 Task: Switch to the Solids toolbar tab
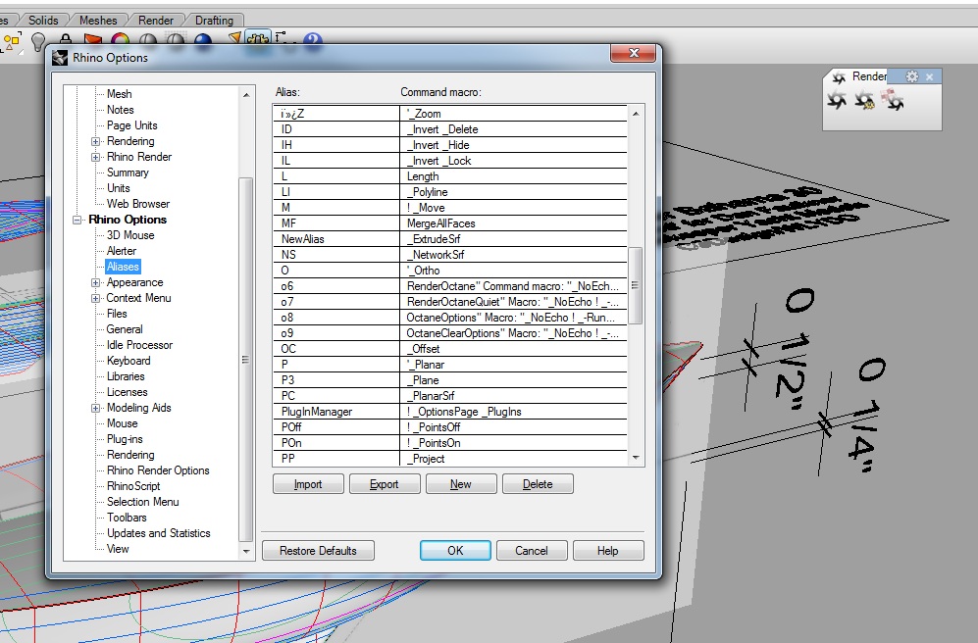(x=43, y=21)
